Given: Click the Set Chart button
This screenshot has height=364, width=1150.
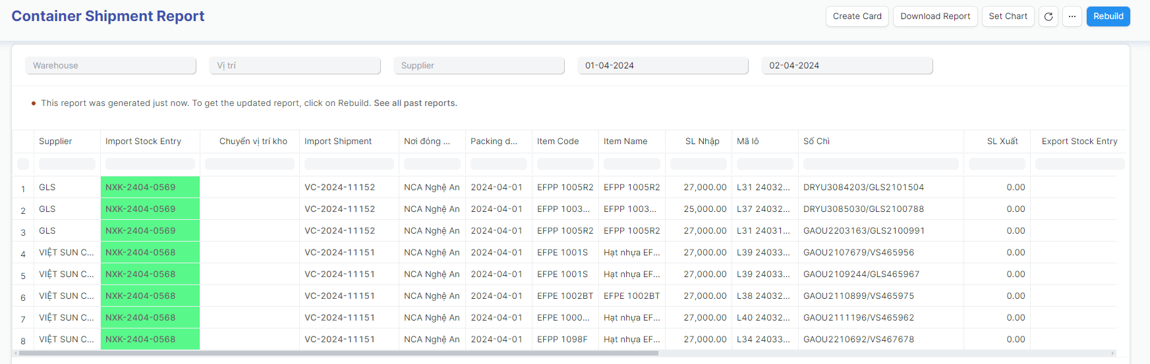Looking at the screenshot, I should coord(1008,16).
